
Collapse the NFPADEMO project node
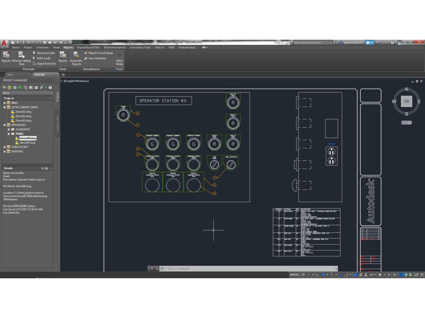(x=4, y=125)
